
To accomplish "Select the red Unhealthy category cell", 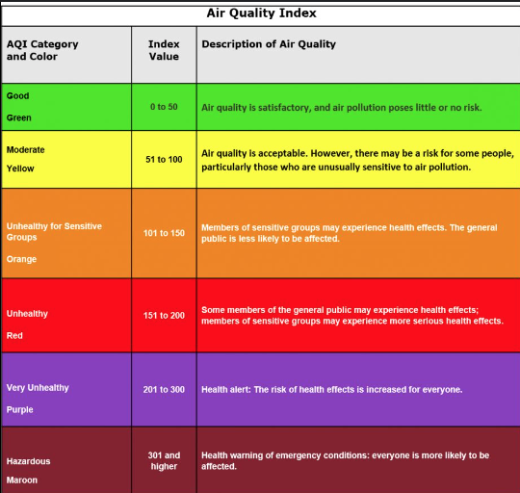I will 66,315.
